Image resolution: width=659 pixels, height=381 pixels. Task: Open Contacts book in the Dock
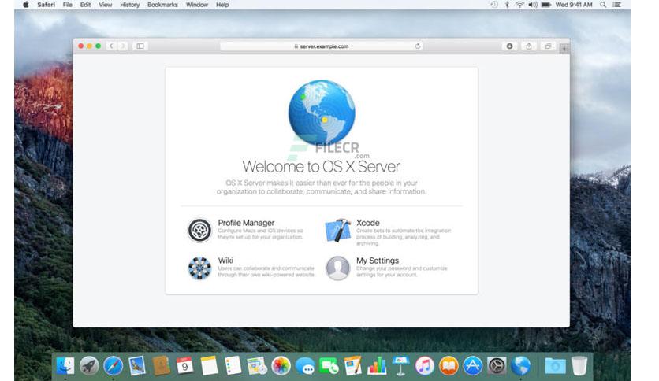161,366
